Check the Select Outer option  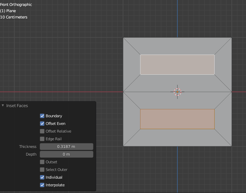(42, 170)
